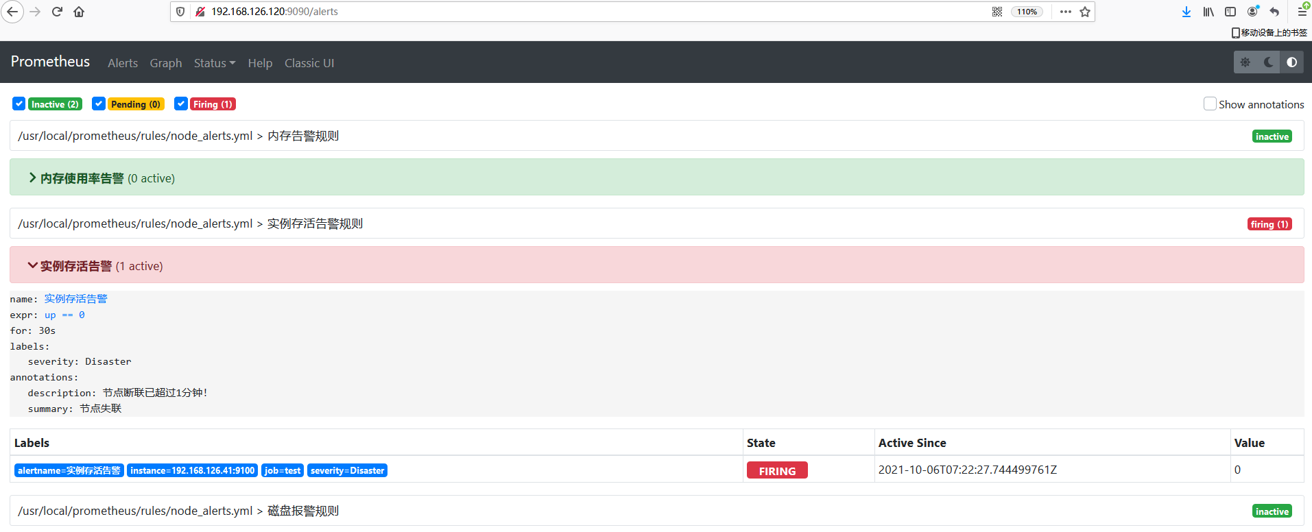This screenshot has height=532, width=1312.
Task: Click the summary: 节点失联 annotation line
Action: (x=75, y=409)
